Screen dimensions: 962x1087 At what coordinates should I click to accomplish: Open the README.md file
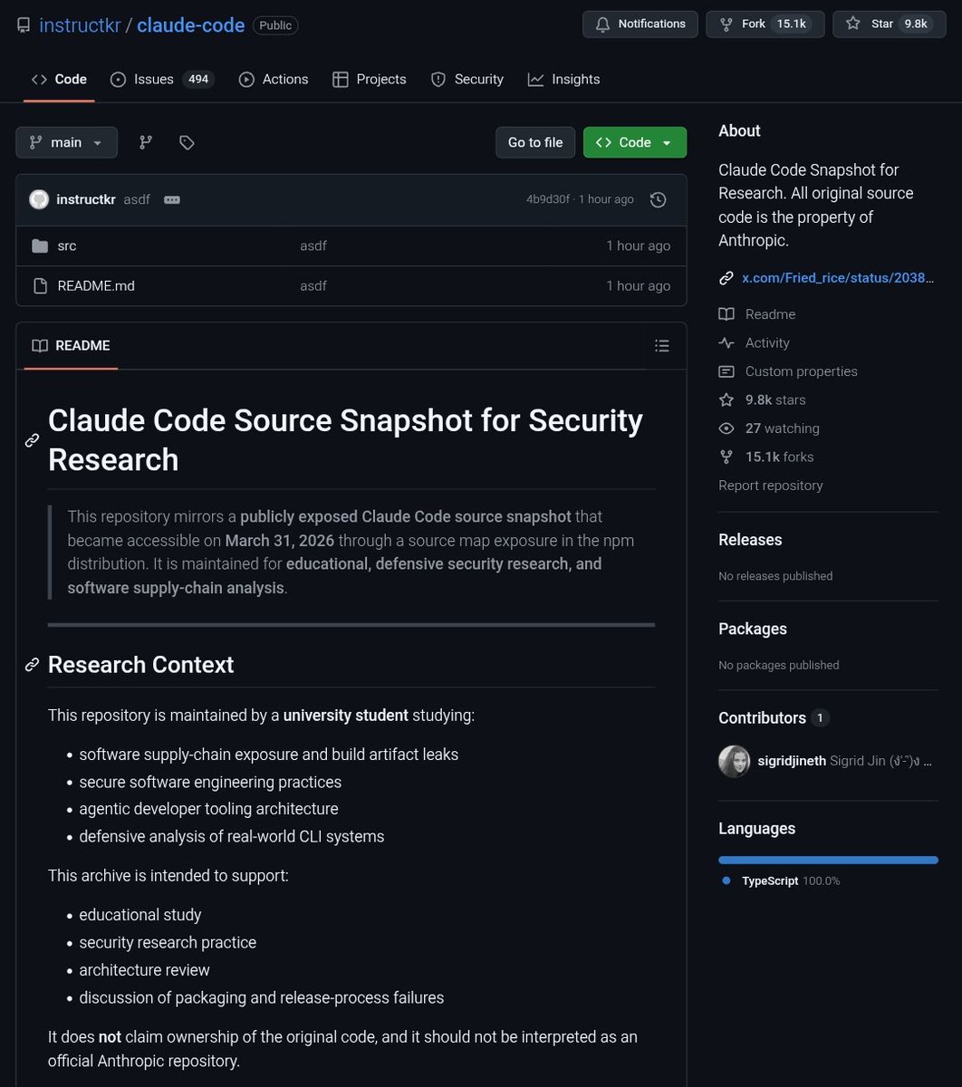[x=96, y=285]
